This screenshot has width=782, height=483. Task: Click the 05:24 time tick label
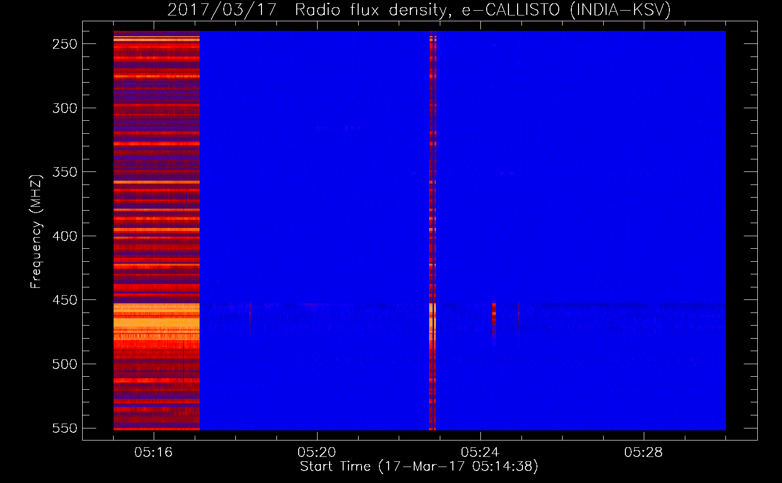pos(480,453)
